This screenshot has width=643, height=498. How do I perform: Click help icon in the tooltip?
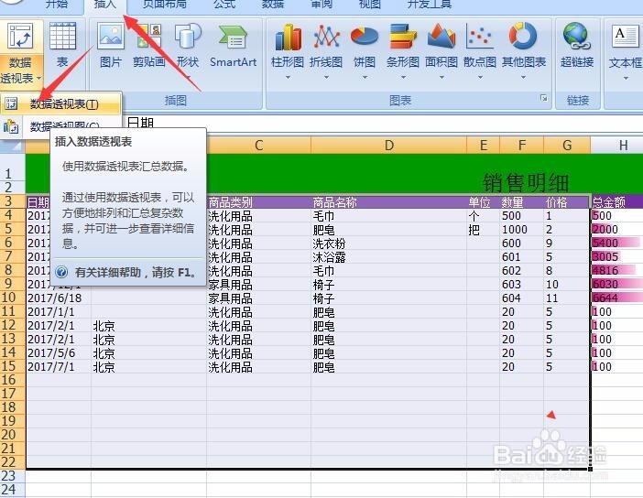pyautogui.click(x=61, y=272)
